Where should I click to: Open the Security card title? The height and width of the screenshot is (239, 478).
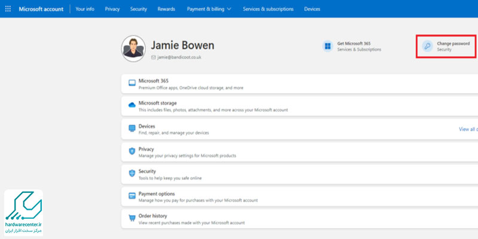(147, 171)
